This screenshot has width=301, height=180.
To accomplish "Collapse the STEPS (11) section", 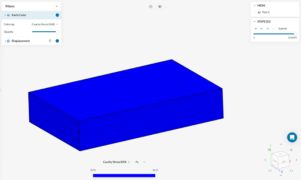I will pyautogui.click(x=255, y=22).
